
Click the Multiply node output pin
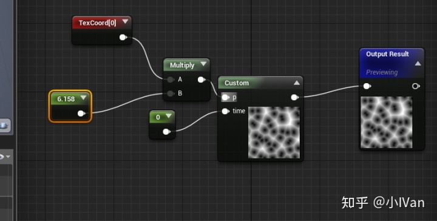202,80
